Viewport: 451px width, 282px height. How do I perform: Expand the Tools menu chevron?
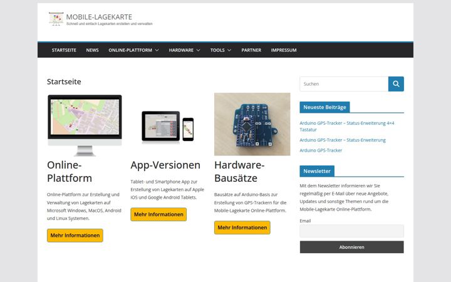coord(229,50)
